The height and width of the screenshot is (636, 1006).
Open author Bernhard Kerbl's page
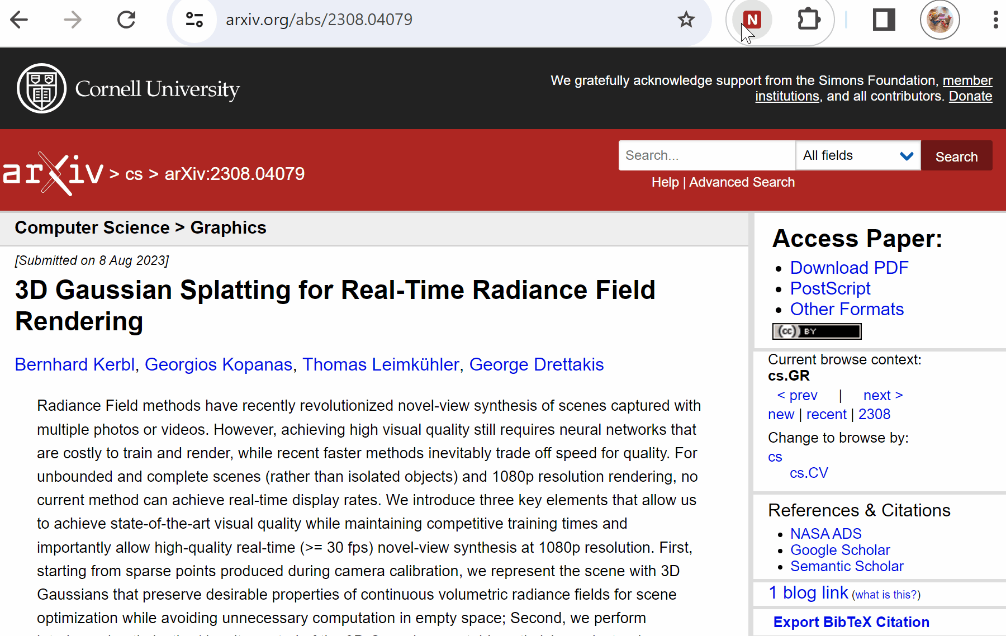coord(75,364)
